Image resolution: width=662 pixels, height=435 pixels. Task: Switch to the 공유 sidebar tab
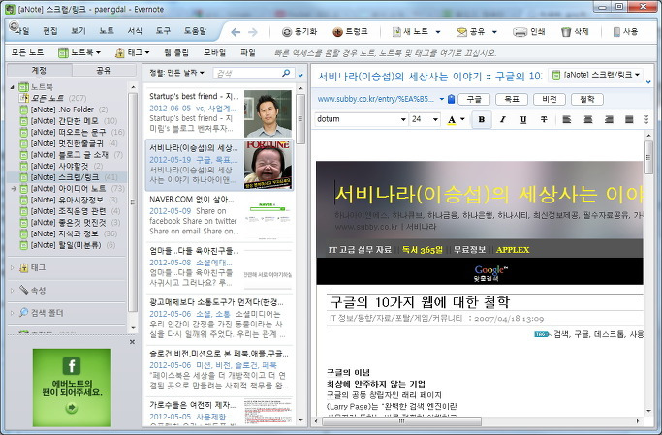[x=104, y=70]
